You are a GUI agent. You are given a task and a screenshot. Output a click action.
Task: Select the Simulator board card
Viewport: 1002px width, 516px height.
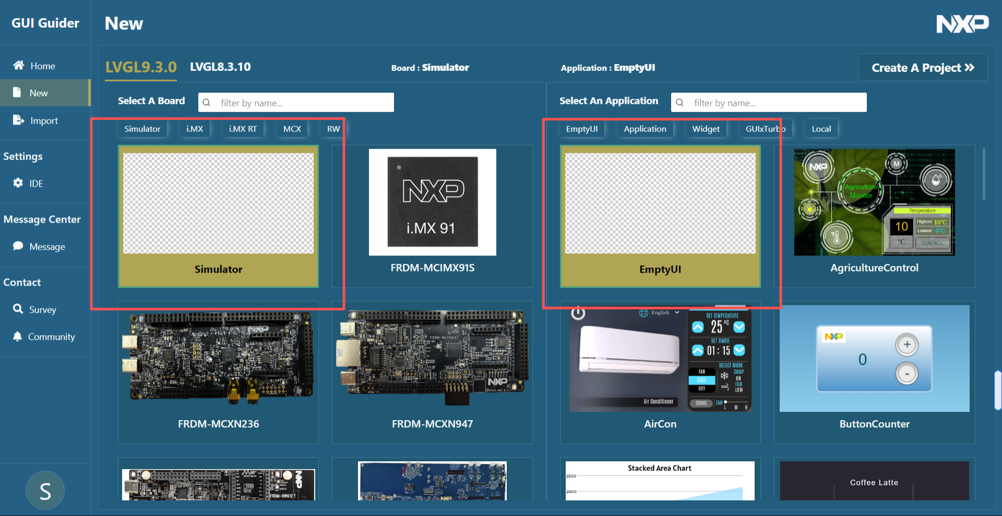(218, 216)
